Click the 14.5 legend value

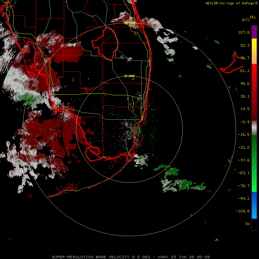tap(245, 109)
